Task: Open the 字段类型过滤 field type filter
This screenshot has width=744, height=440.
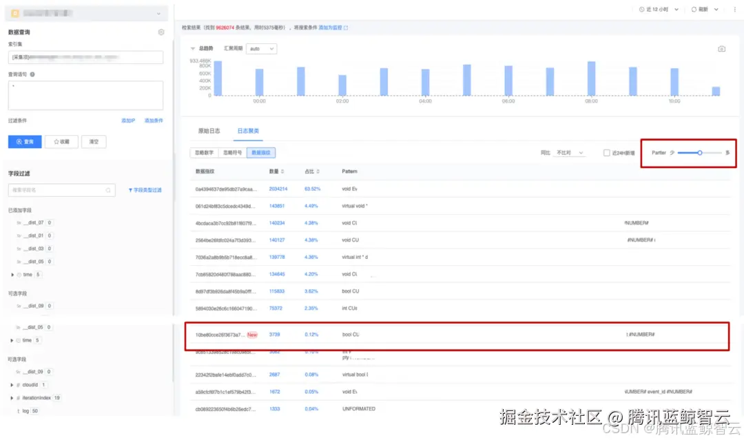Action: pyautogui.click(x=145, y=190)
